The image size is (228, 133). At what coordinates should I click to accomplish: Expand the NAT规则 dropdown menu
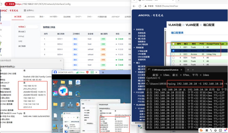click(54, 17)
